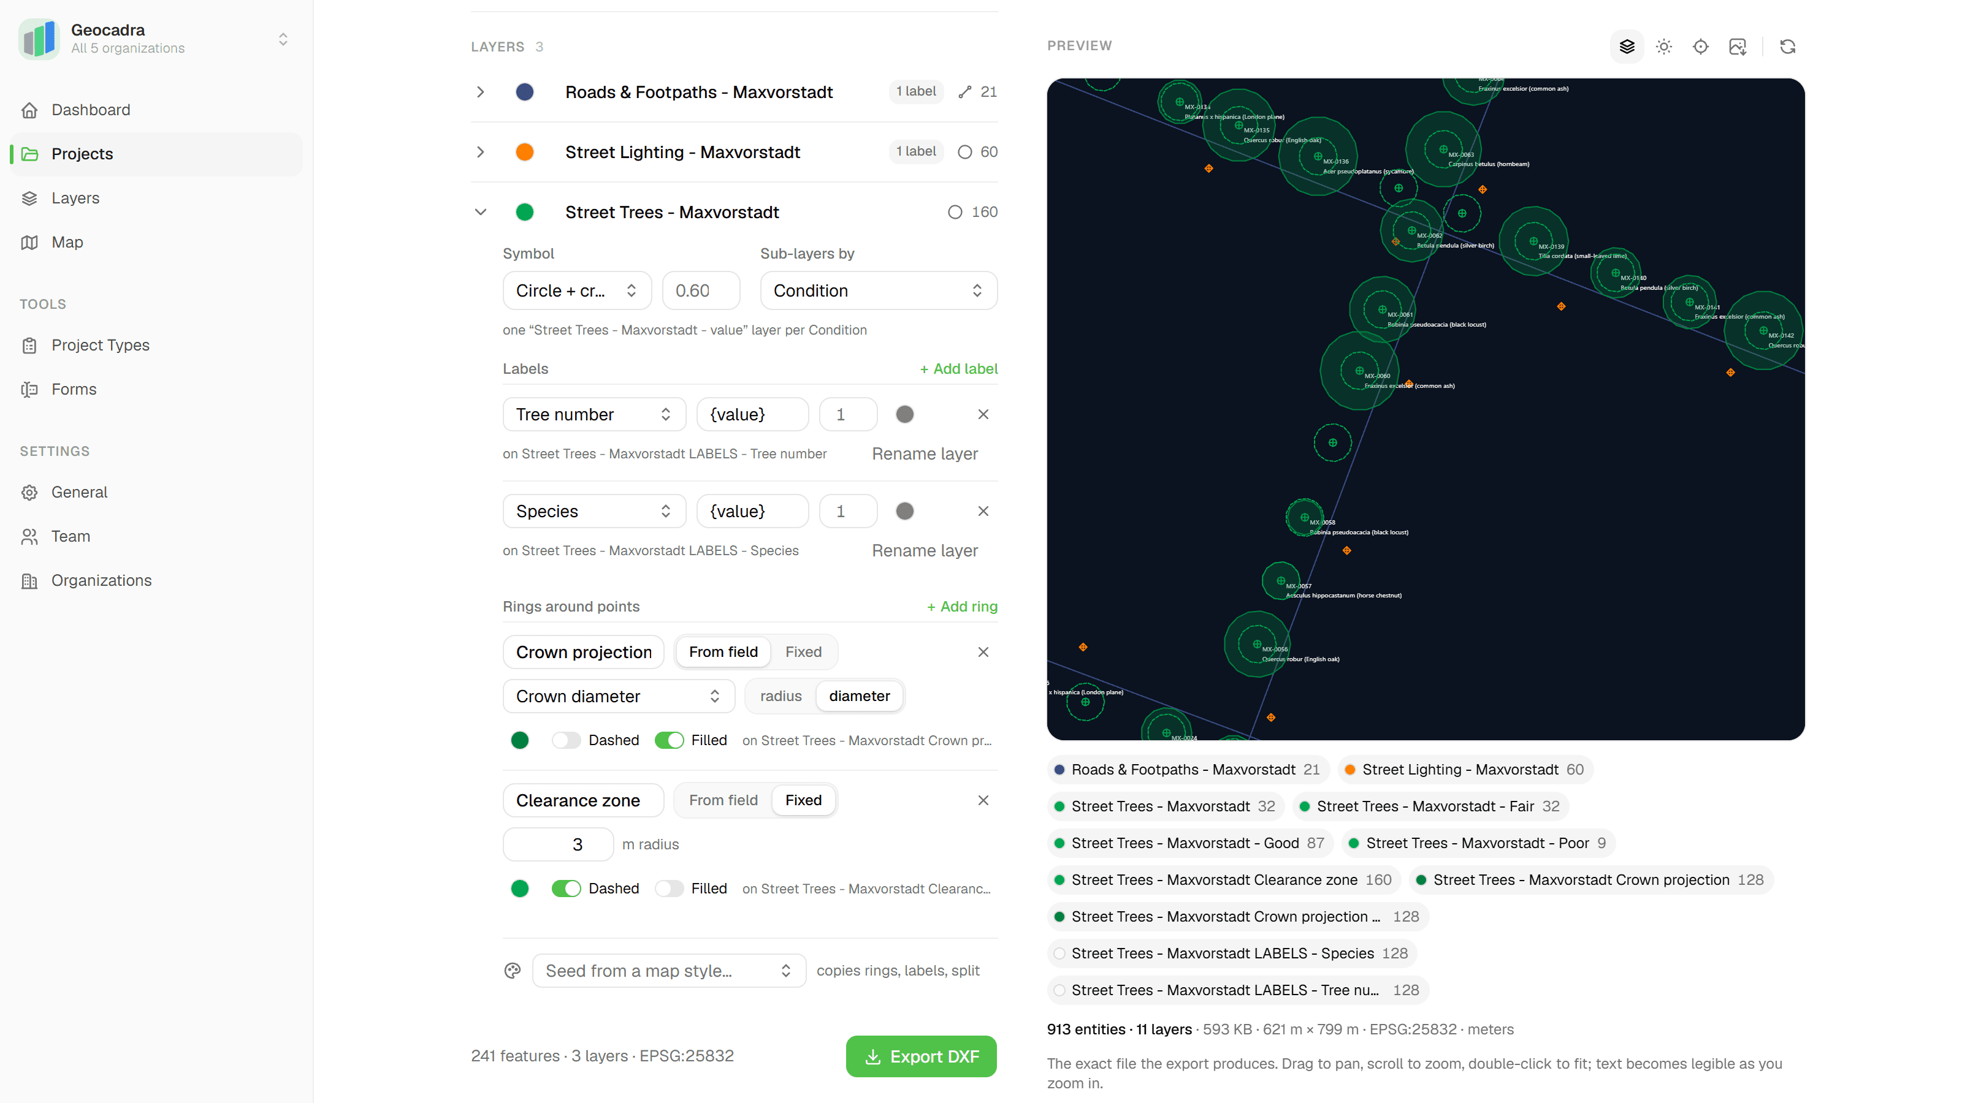The image size is (1962, 1103).
Task: Remove the Tree number label
Action: pyautogui.click(x=983, y=414)
